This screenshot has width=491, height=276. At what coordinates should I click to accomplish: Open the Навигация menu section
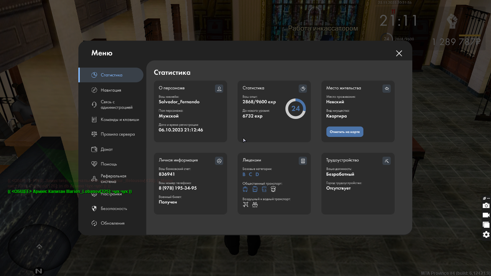pyautogui.click(x=111, y=90)
